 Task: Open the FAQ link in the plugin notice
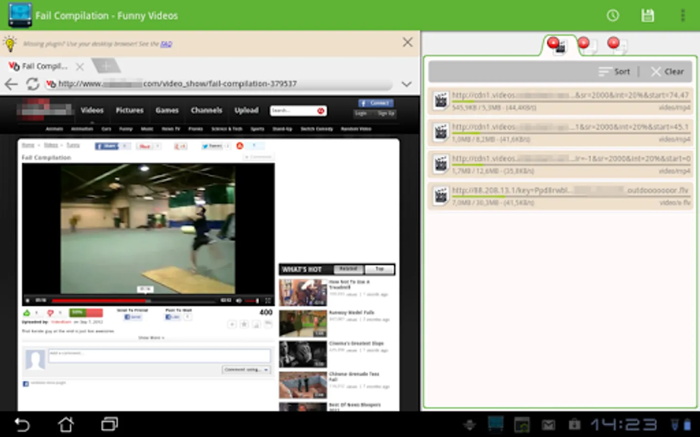tap(167, 44)
